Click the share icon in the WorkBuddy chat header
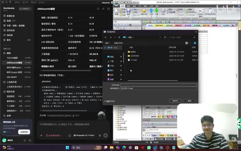The height and width of the screenshot is (151, 241). [103, 9]
